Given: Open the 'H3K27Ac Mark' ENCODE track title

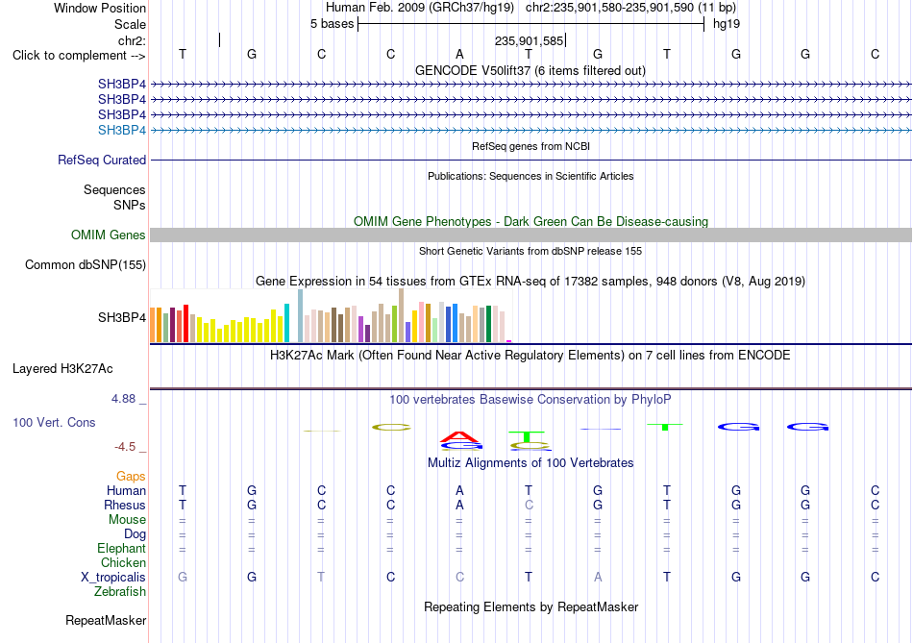Looking at the screenshot, I should 531,356.
